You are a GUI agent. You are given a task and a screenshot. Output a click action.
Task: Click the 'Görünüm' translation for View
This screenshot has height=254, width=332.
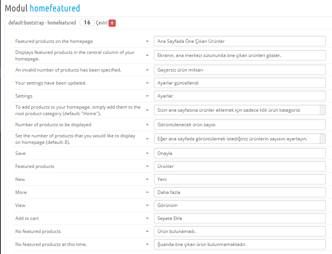[x=240, y=205]
